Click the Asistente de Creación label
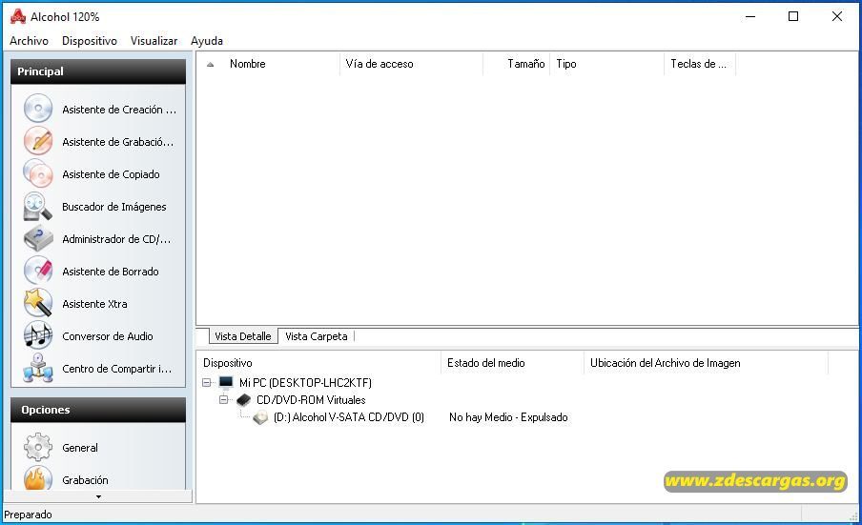Screen dimensions: 862x525 point(119,110)
